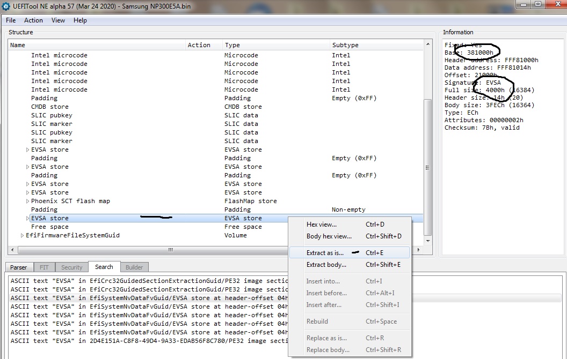Click the Subtype column header
This screenshot has height=359, width=567.
pos(345,45)
